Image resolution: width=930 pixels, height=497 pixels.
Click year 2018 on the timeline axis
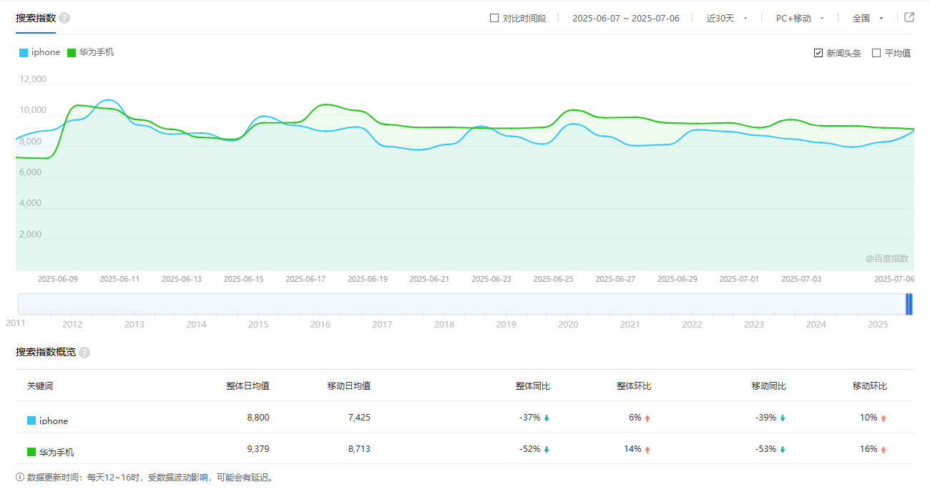444,325
